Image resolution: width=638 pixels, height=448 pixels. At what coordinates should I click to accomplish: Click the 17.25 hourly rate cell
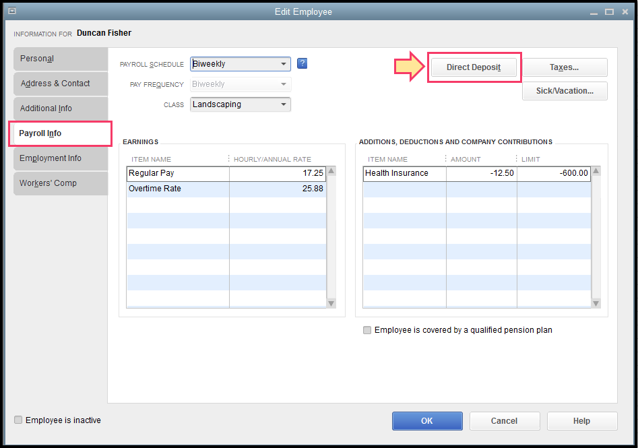tap(278, 173)
